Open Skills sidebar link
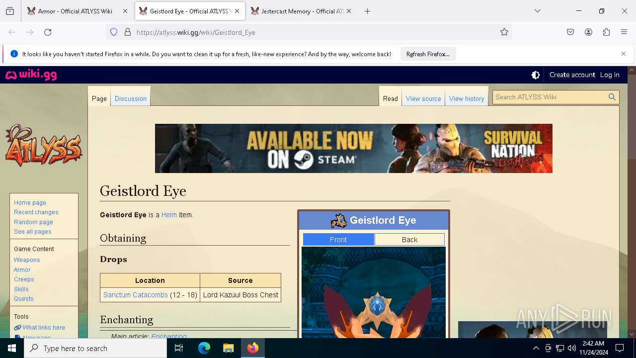The image size is (636, 358). click(x=21, y=289)
